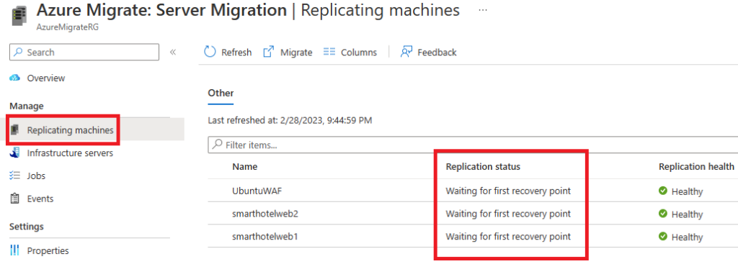Open Infrastructure servers in the sidebar
Image resolution: width=738 pixels, height=264 pixels.
click(x=70, y=153)
